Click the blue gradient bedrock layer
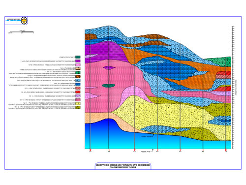Image resolution: width=246 pixels, height=185 pixels. pos(157,141)
